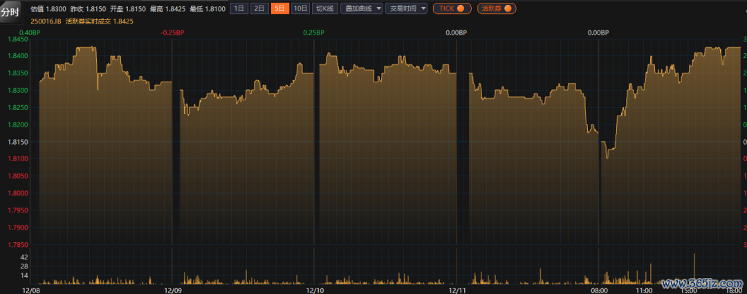Switch to the 10日 period view
Image resolution: width=747 pixels, height=294 pixels.
point(299,8)
